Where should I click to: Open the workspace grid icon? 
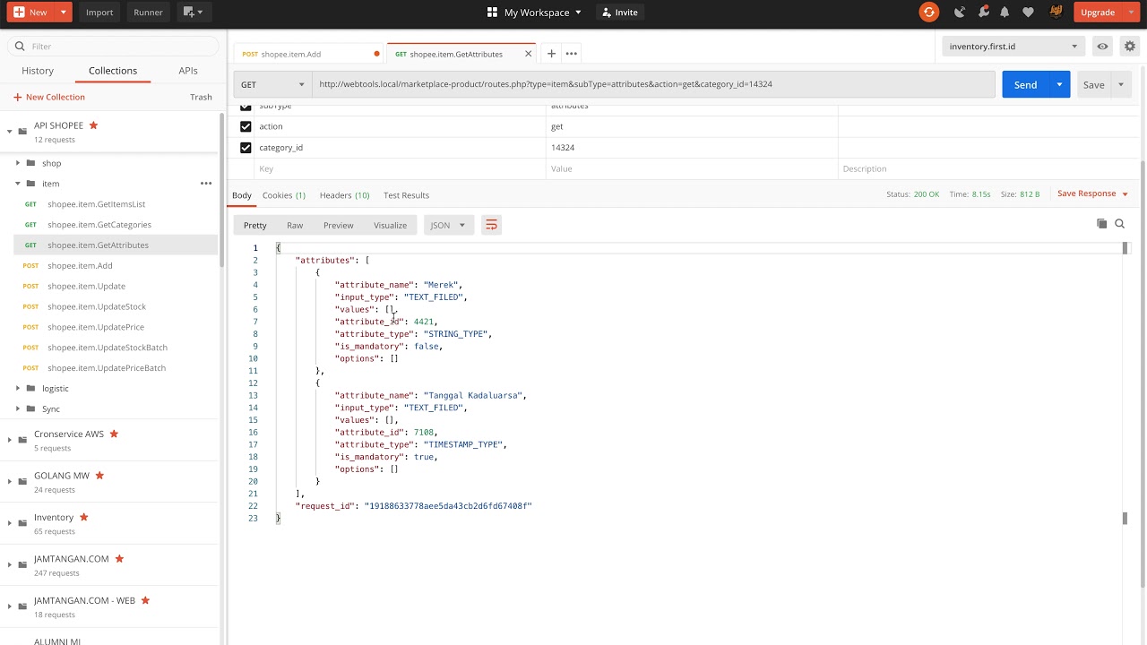(492, 13)
